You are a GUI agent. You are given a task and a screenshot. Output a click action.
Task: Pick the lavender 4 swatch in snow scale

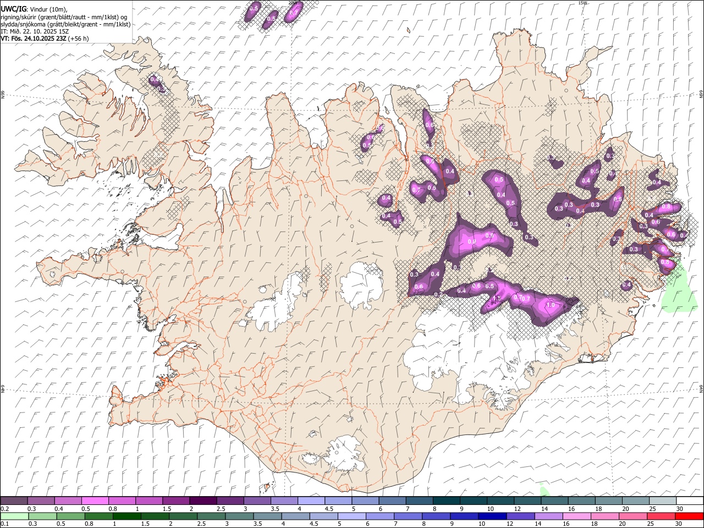(x=311, y=501)
